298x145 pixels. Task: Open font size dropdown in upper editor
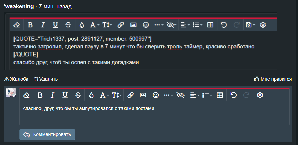click(x=107, y=25)
